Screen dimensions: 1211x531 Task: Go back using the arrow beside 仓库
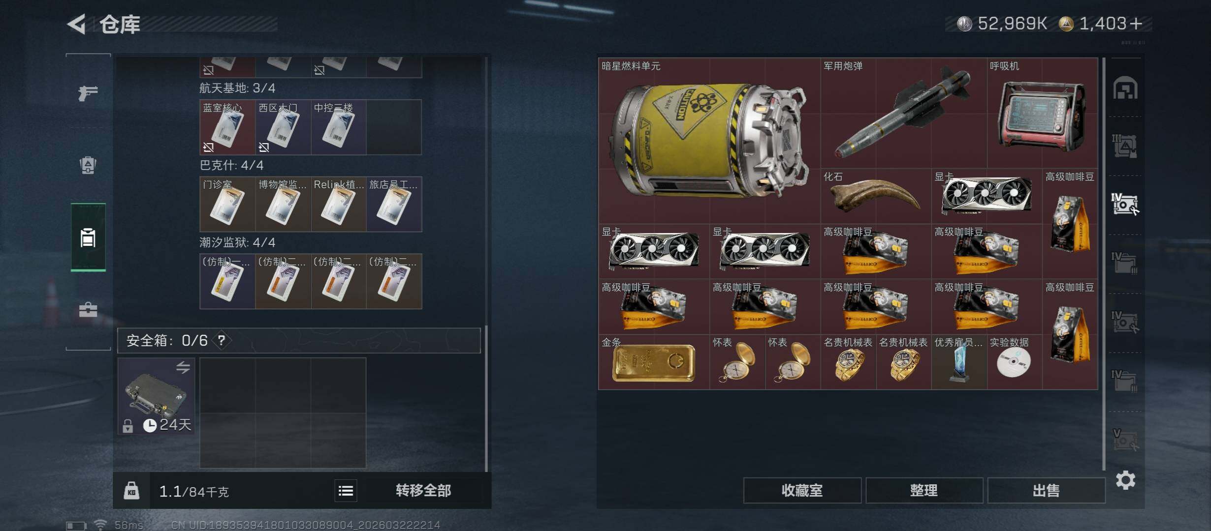pyautogui.click(x=77, y=24)
